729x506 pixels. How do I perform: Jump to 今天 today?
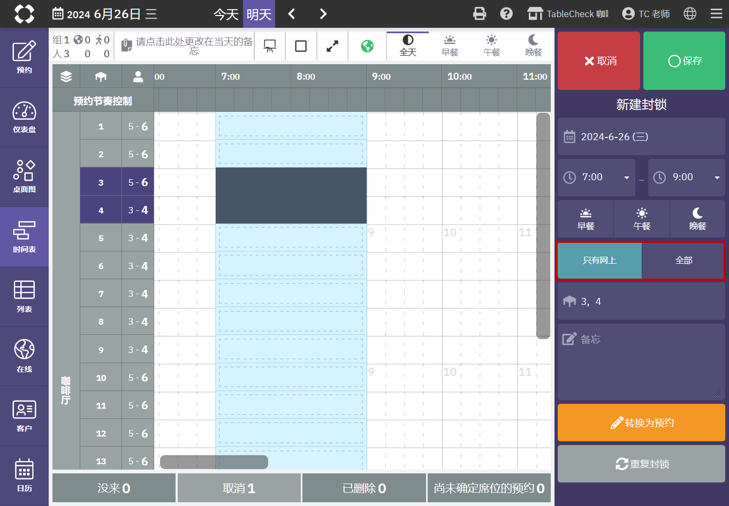point(226,14)
